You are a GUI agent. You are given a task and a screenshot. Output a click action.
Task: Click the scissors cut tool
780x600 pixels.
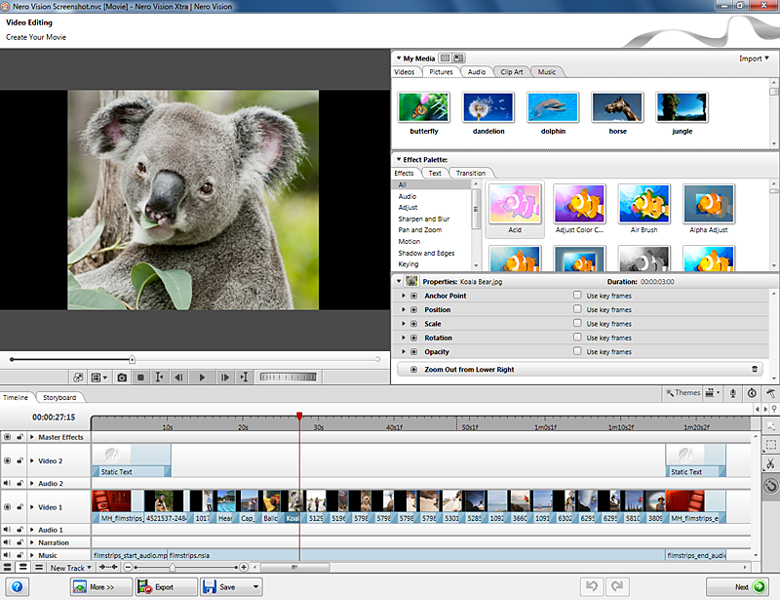click(x=770, y=463)
